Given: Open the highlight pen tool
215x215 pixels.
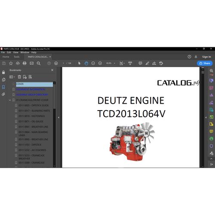Looking at the screenshot, I should (147, 63).
